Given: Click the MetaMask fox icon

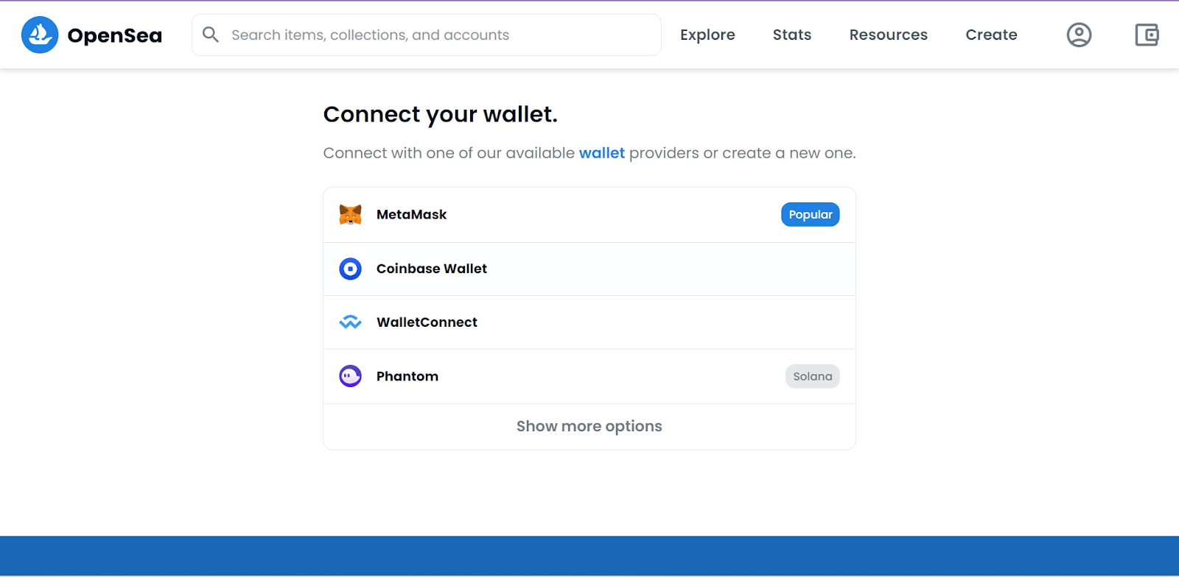Looking at the screenshot, I should click(x=350, y=214).
